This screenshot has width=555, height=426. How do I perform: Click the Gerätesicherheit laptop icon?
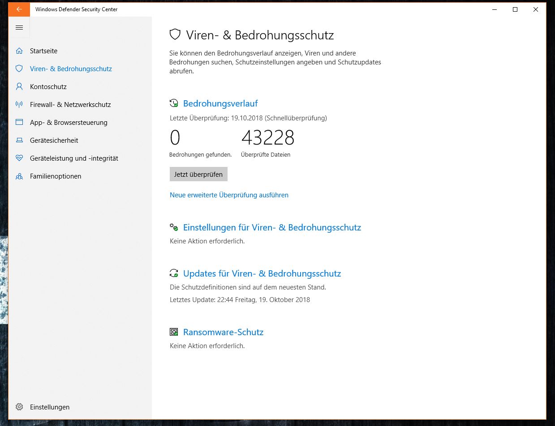[19, 141]
